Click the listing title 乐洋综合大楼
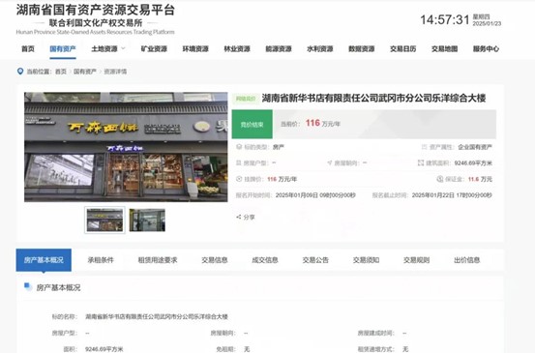 (x=374, y=99)
